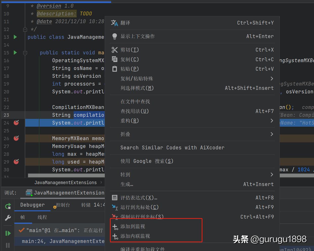The height and width of the screenshot is (251, 314).
Task: Open debugger settings via wrench icon
Action: tap(8, 217)
